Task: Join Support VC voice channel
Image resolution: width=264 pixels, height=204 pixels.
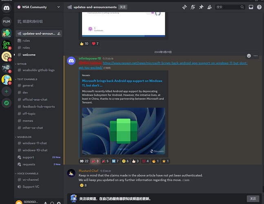Action: pos(39,187)
